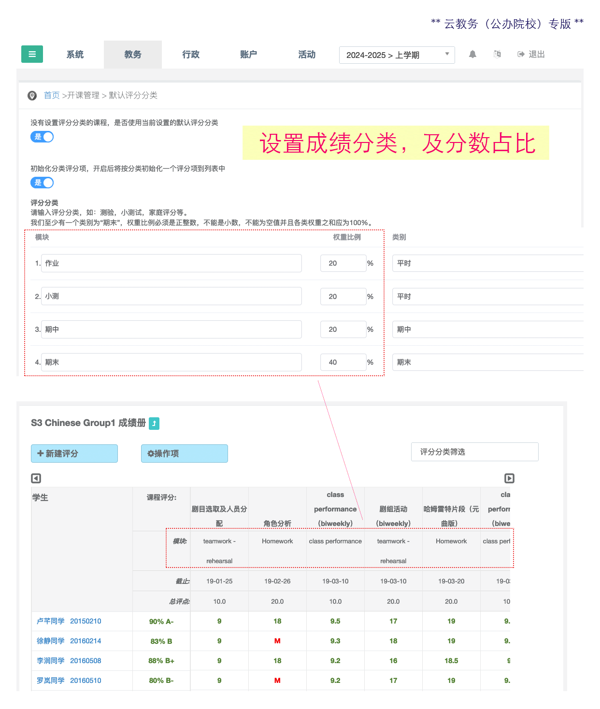Open the 期中 row category dropdown
Image resolution: width=600 pixels, height=709 pixels.
488,329
